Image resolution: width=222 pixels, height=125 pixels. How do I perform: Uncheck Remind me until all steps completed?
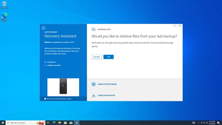tap(45, 99)
